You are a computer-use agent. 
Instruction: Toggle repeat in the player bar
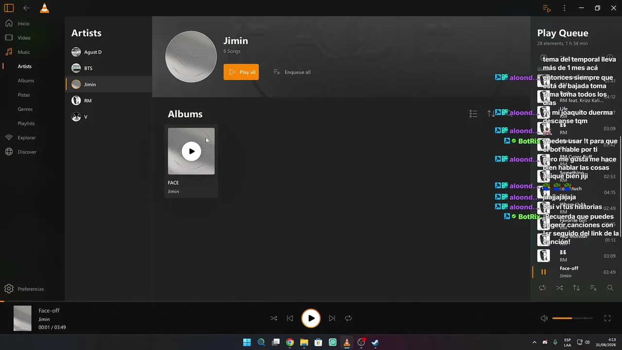pos(348,318)
